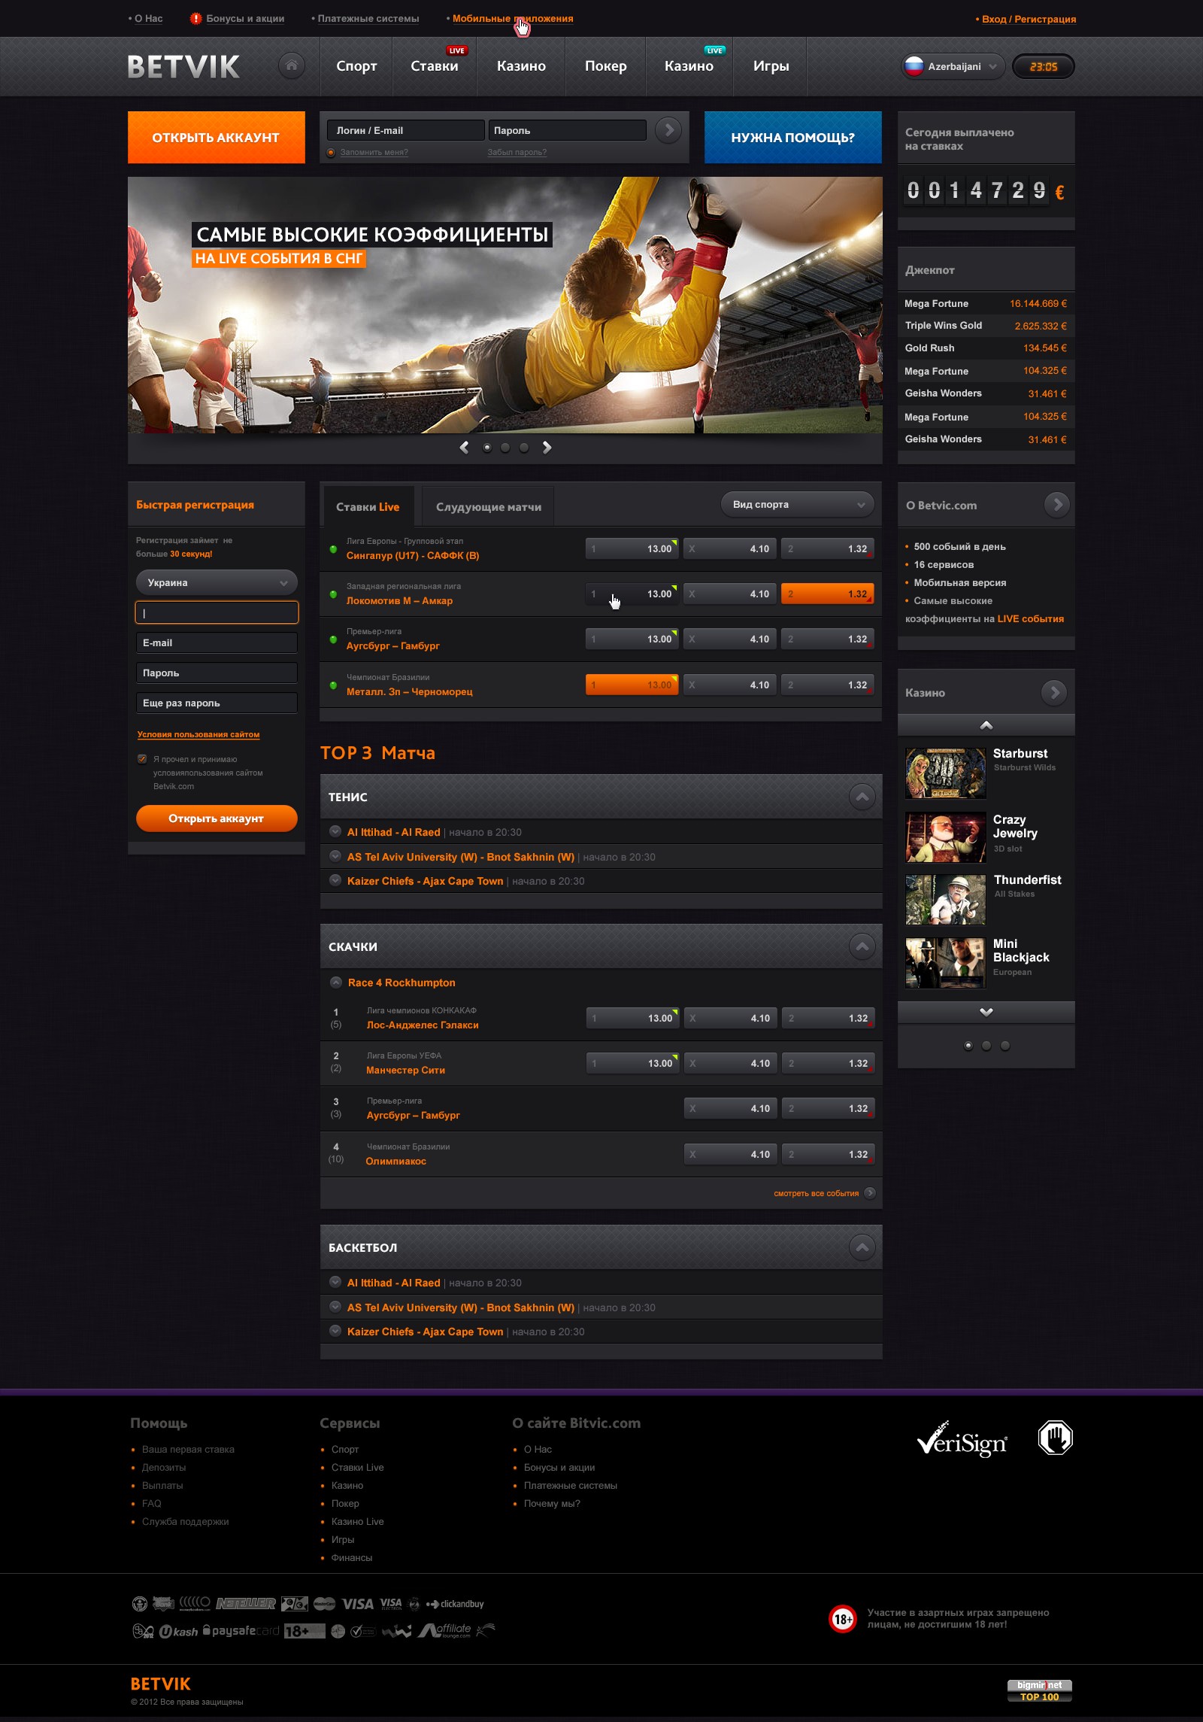This screenshot has height=1722, width=1203.
Task: Open the Казино panel arrow button
Action: click(x=1054, y=692)
